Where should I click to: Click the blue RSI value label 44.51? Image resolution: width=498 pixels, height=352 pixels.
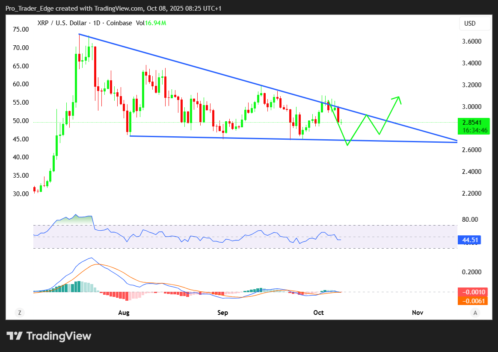tap(469, 240)
